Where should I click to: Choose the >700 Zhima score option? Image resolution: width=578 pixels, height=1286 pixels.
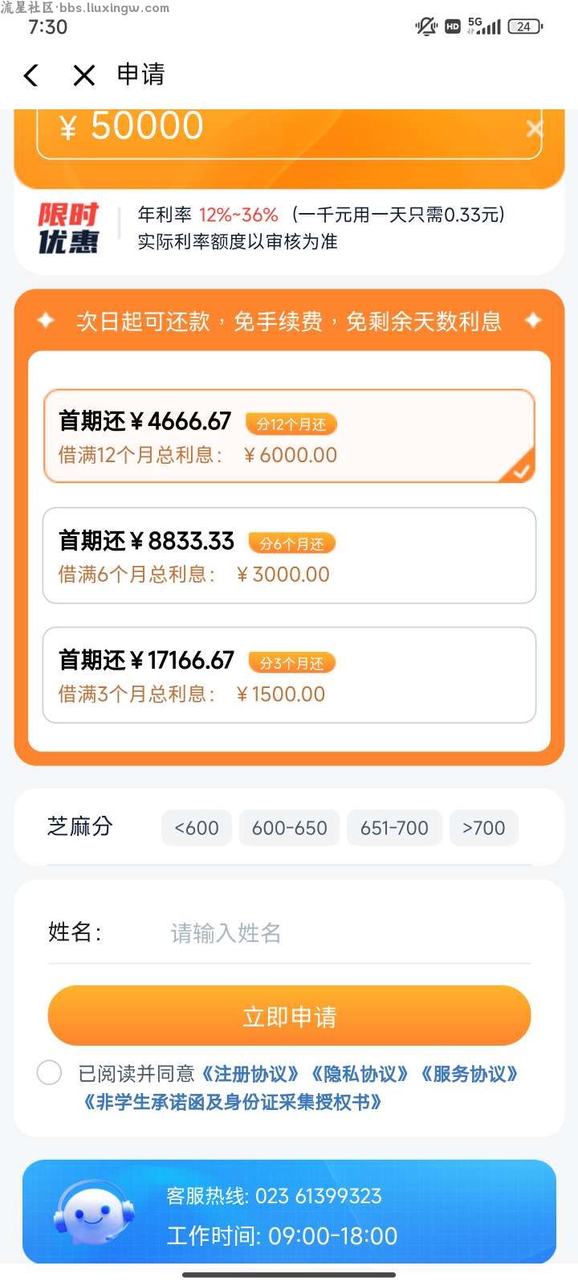click(x=483, y=828)
